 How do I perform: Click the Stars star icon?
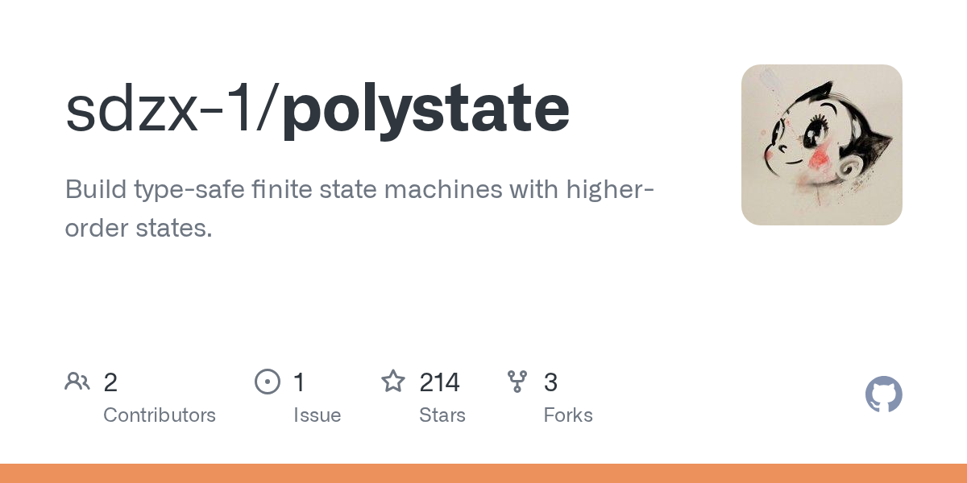point(393,381)
